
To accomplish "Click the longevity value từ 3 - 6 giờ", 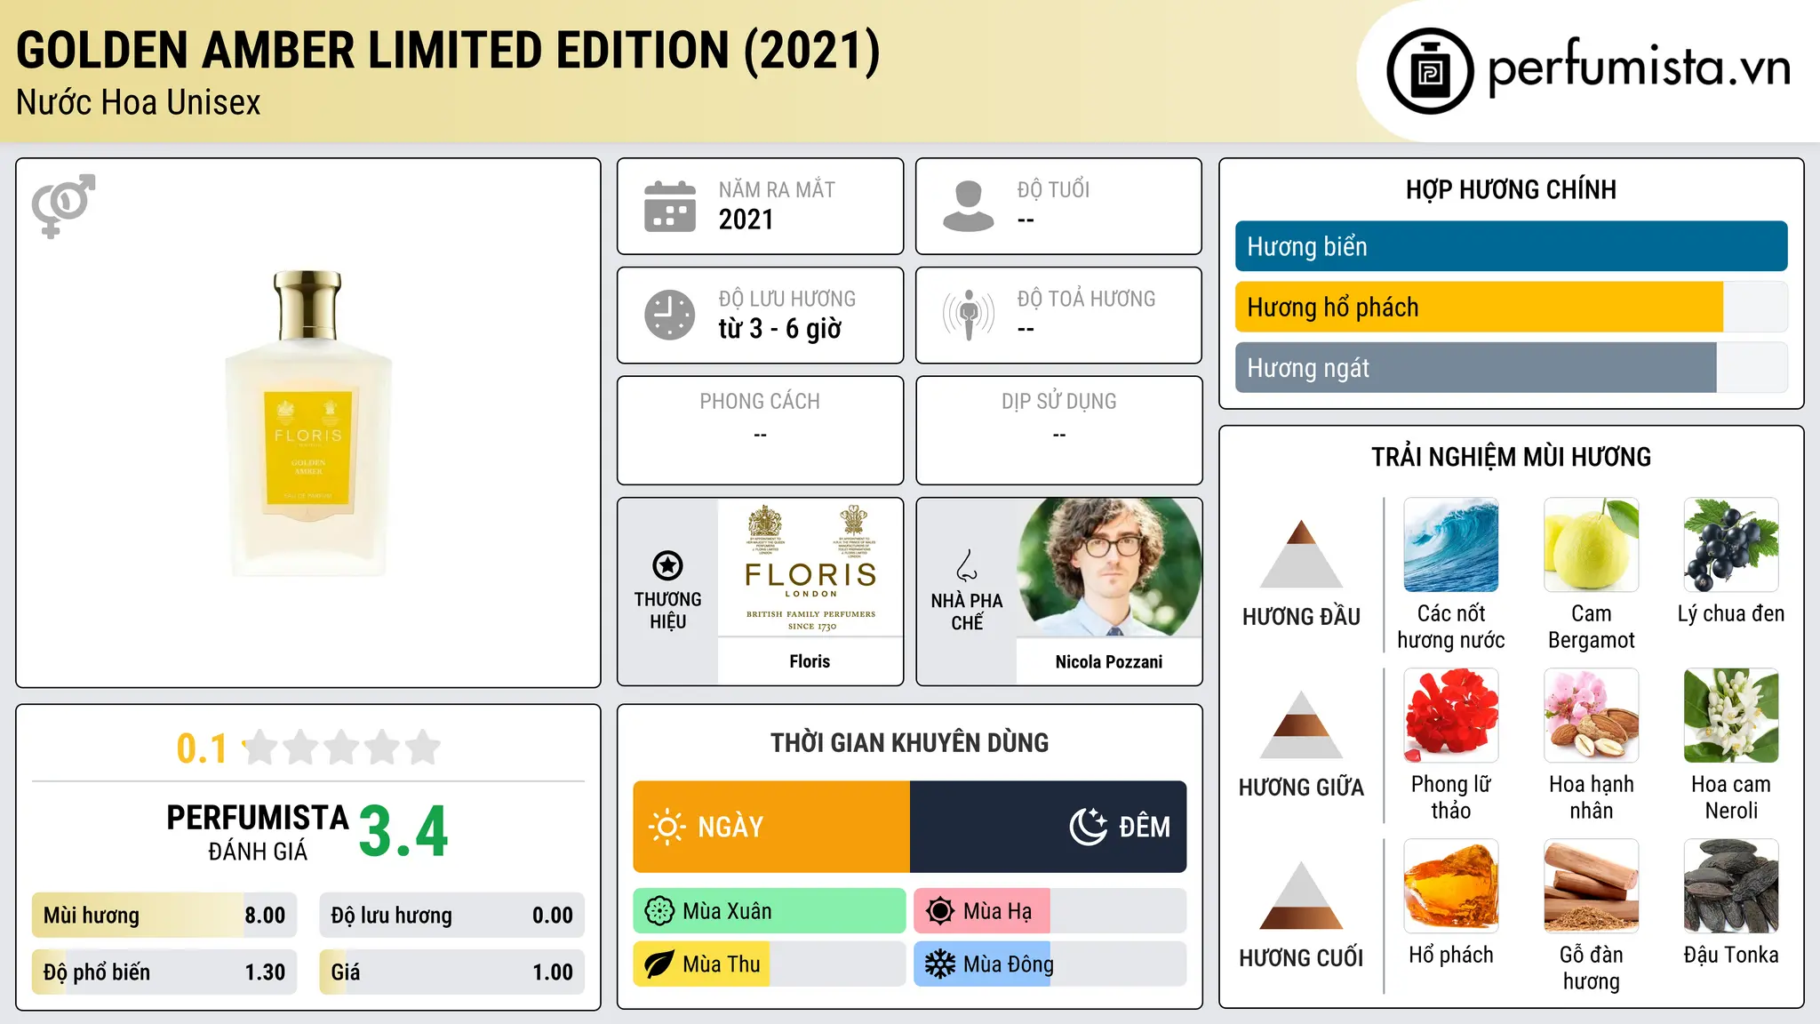I will (x=780, y=328).
